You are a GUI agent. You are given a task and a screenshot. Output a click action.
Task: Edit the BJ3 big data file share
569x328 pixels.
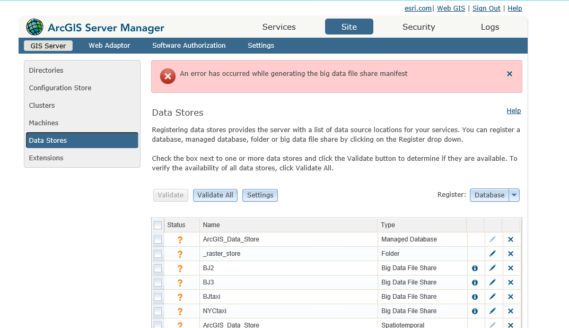click(x=493, y=282)
